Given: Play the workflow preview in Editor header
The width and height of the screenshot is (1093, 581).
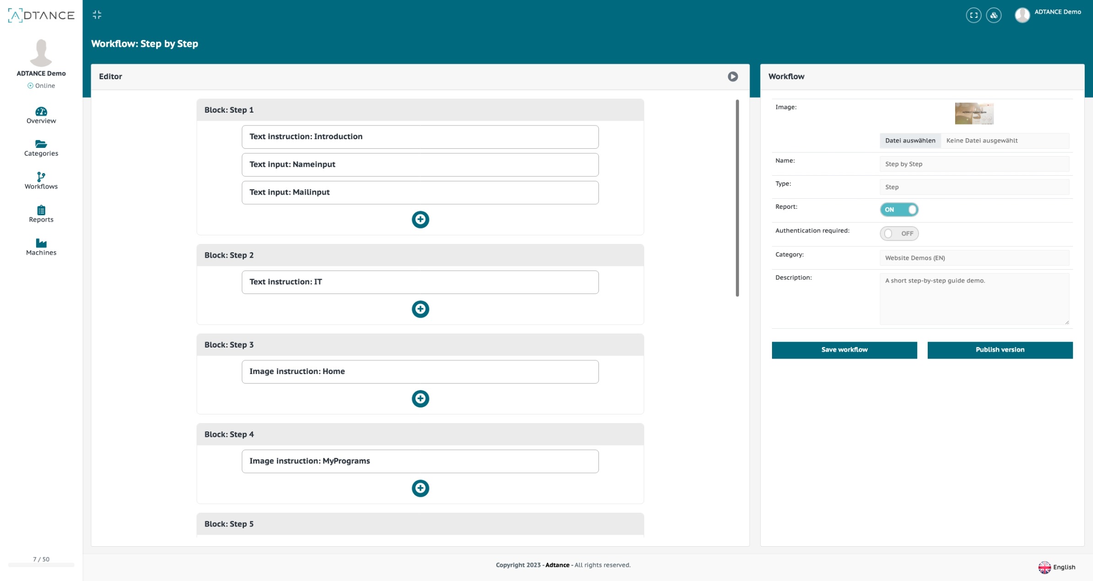Looking at the screenshot, I should coord(733,76).
